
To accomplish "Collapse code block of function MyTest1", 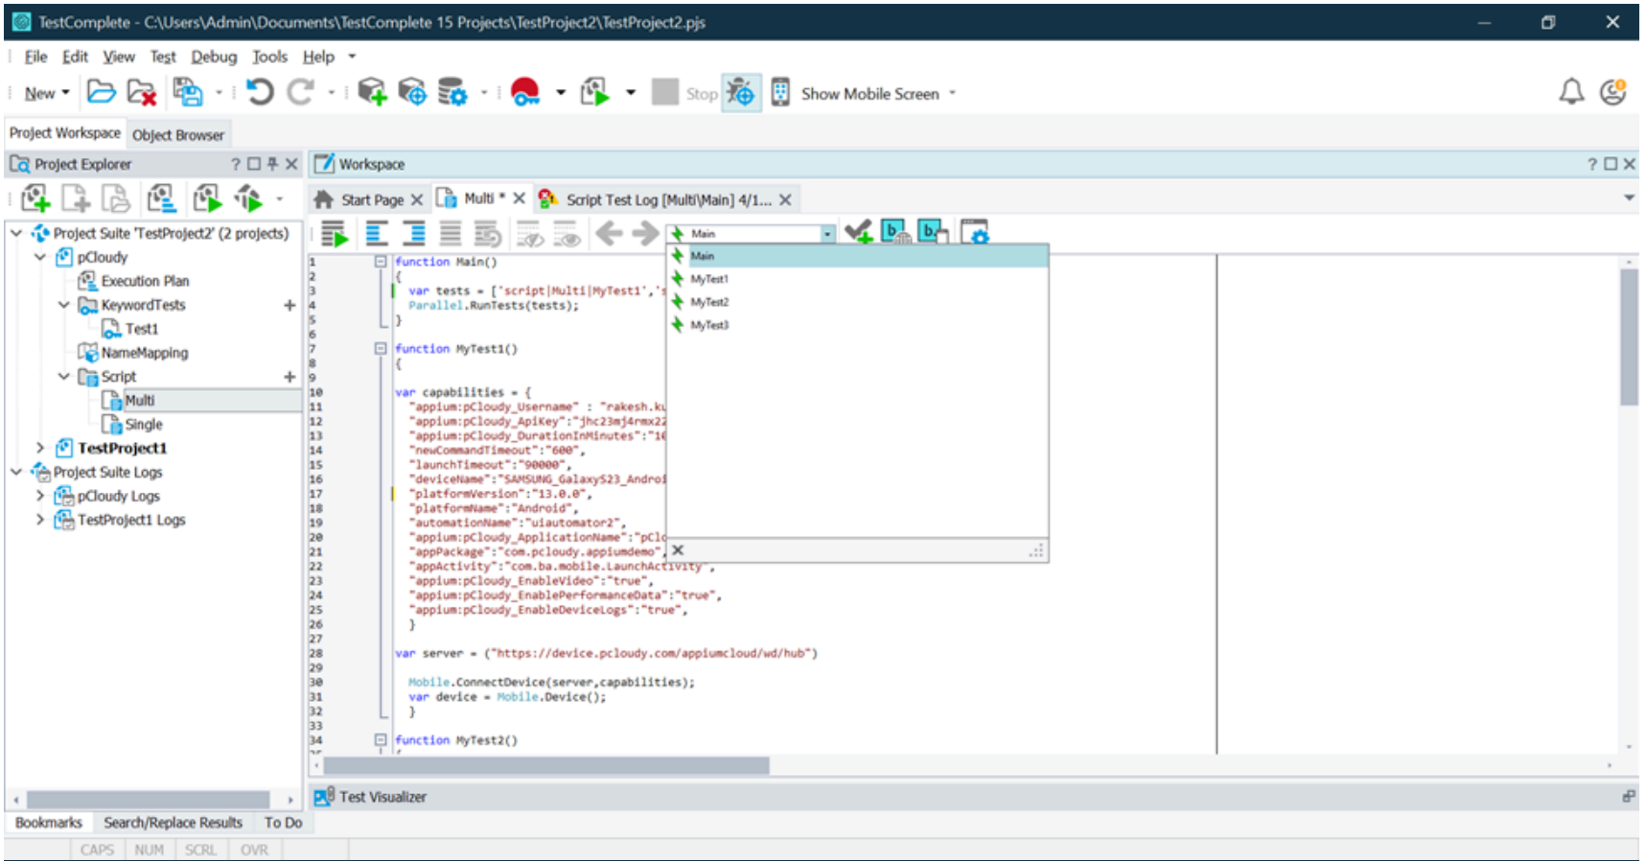I will pos(381,349).
